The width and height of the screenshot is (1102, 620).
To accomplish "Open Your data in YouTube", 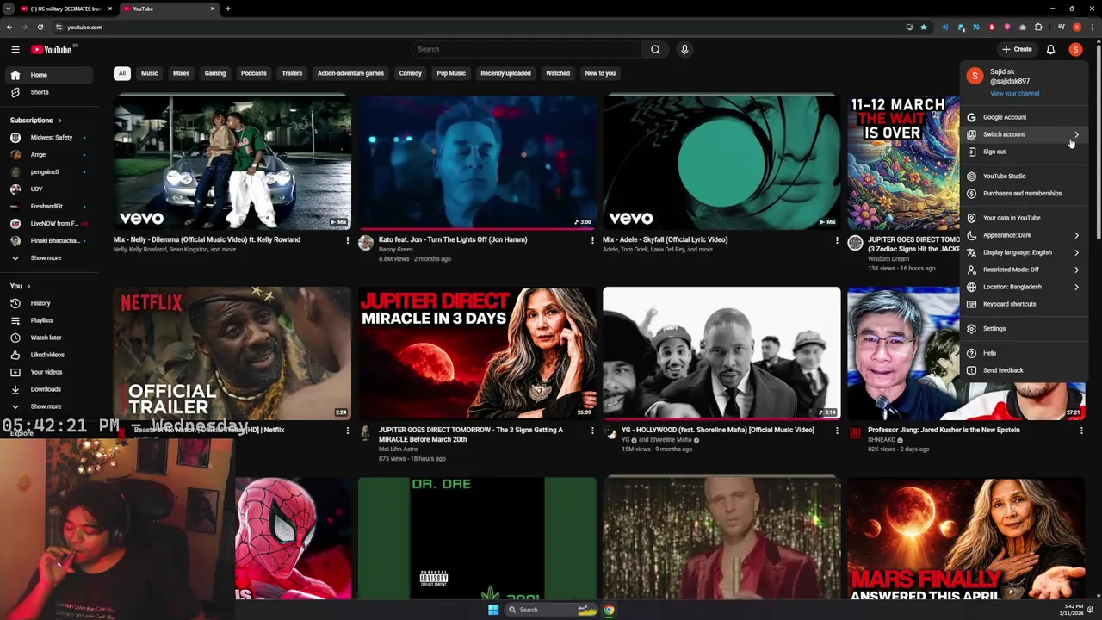I will coord(1024,218).
